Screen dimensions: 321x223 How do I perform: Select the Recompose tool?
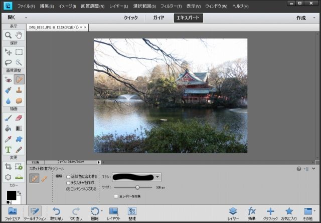[x=19, y=166]
